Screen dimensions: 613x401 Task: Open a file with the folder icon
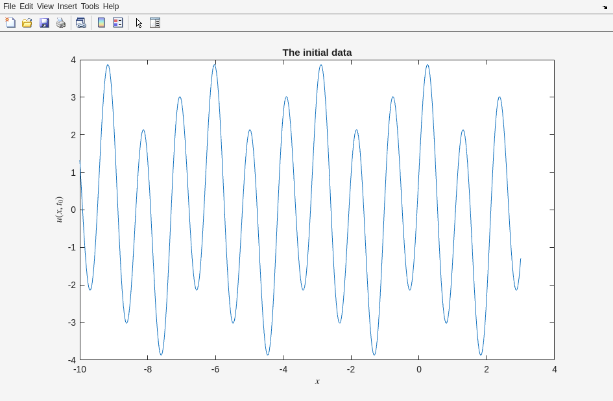27,23
